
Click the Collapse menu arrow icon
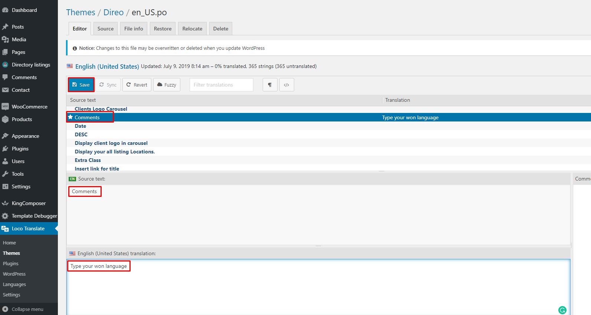pos(5,309)
